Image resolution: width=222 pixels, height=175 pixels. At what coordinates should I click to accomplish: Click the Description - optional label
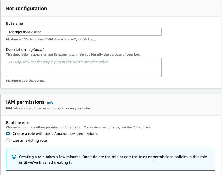click(x=25, y=50)
